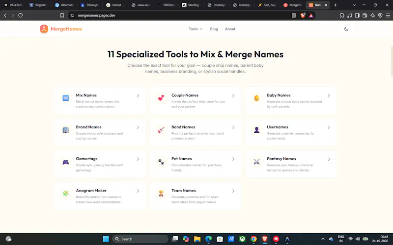
Task: Select the Couple Names title link
Action: tap(185, 95)
